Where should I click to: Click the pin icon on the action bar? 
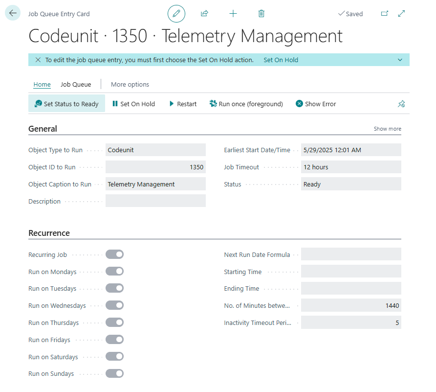(x=401, y=104)
